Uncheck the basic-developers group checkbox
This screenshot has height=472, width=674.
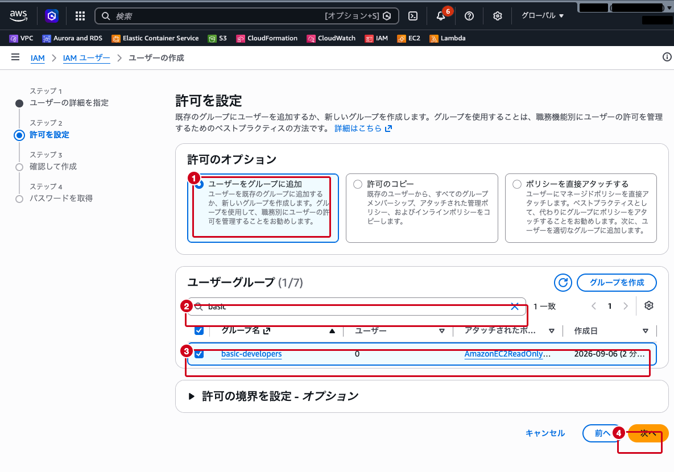pos(199,354)
